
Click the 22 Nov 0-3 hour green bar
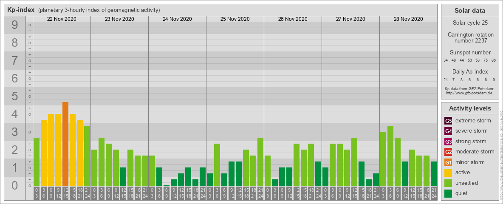coord(37,161)
